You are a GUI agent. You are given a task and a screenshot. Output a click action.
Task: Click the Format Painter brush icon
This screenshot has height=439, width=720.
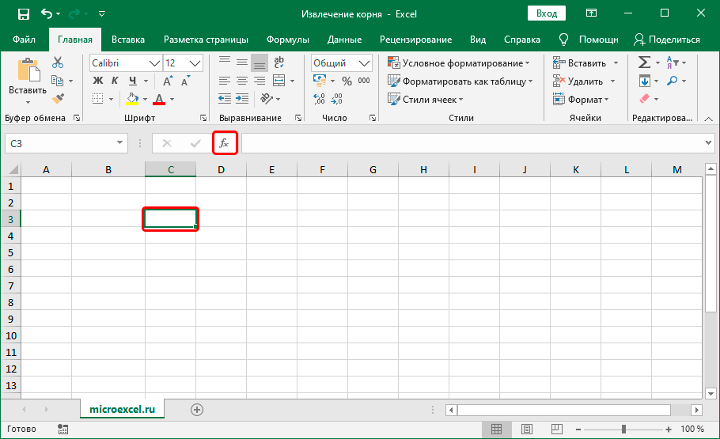(58, 98)
